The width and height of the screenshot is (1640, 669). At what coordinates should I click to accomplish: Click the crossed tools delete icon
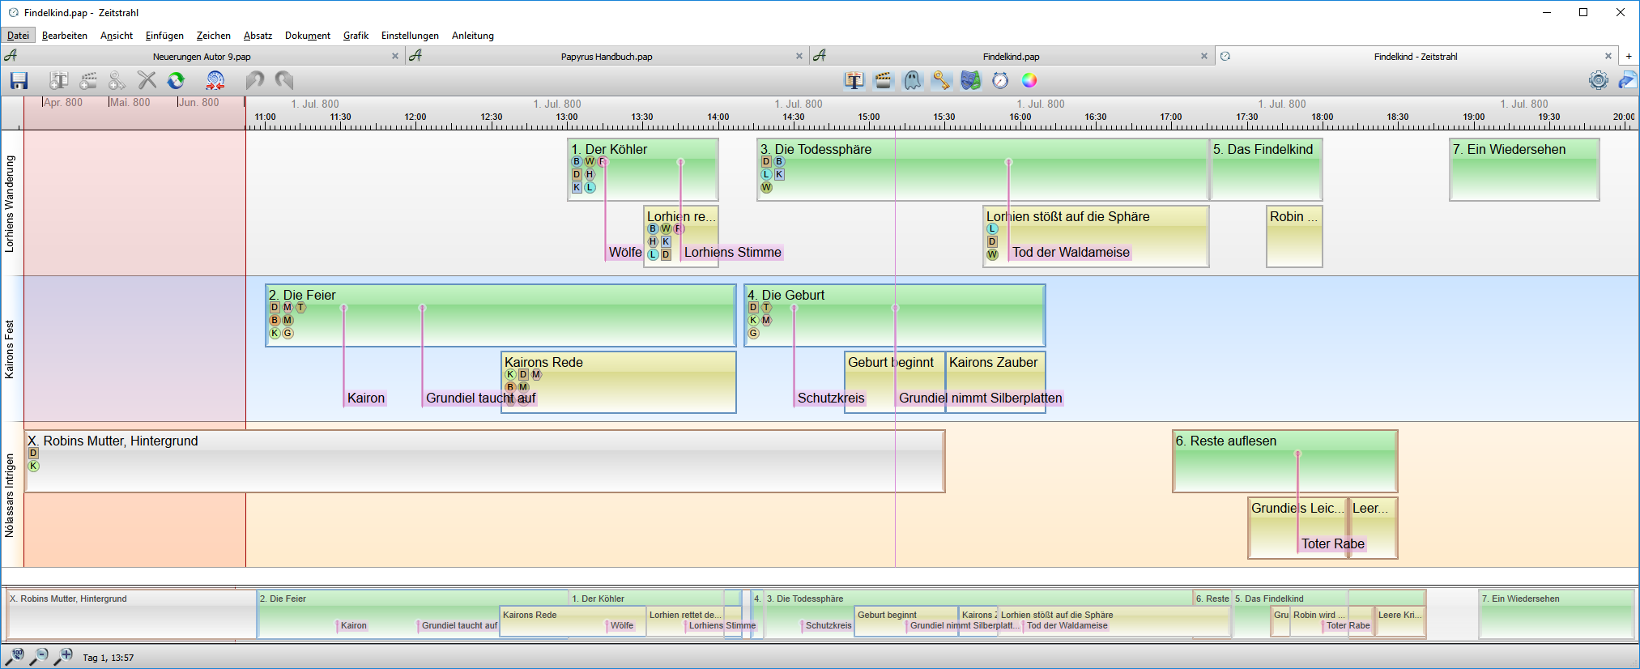tap(147, 80)
